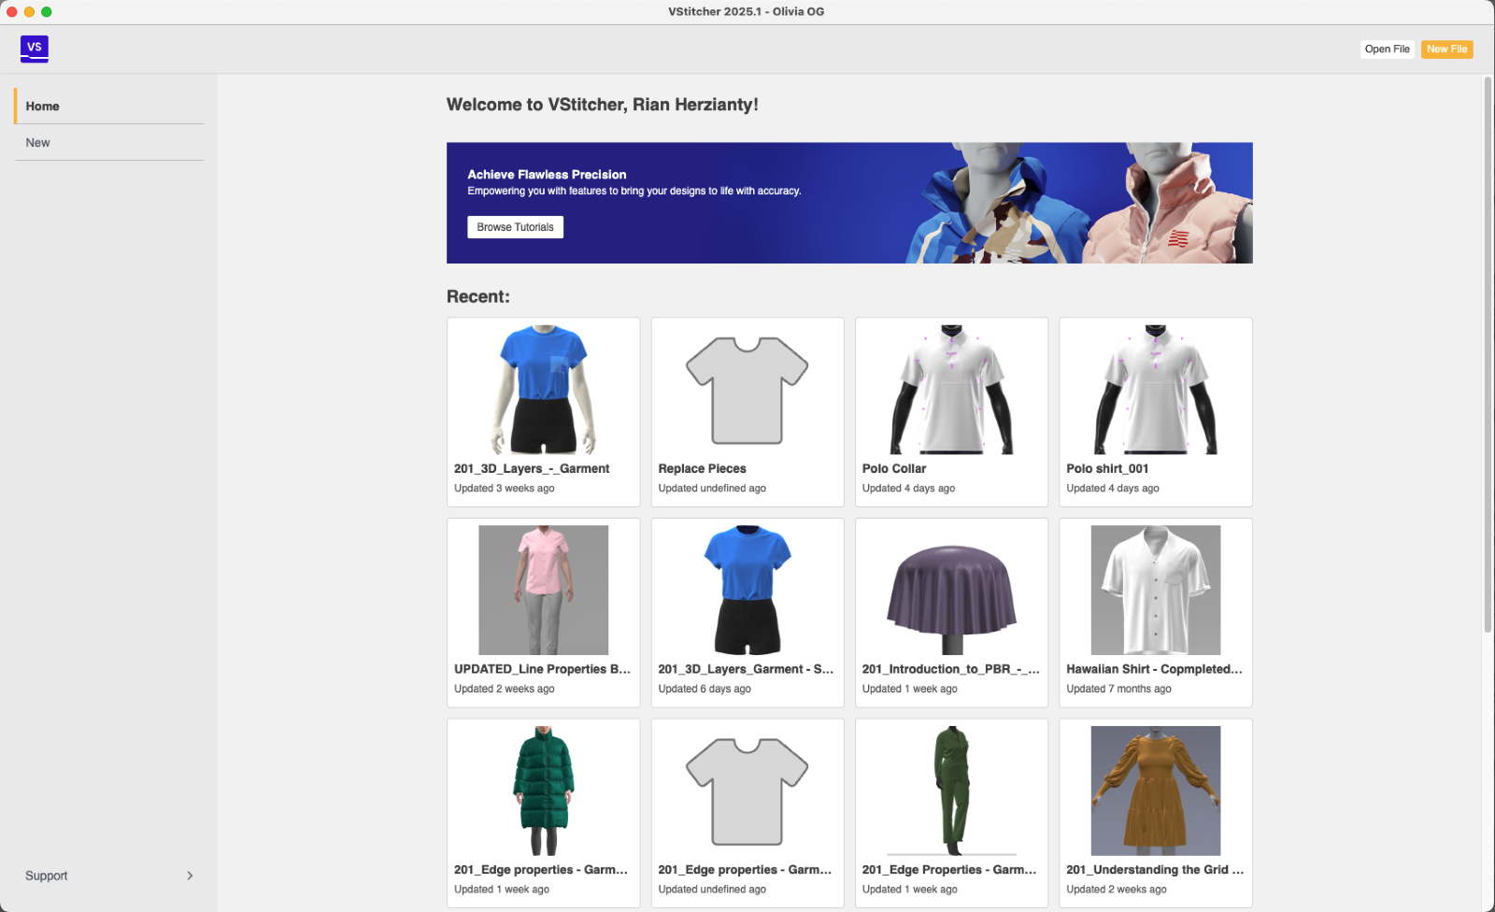Click the 'Hawaiian Shirt - Copmpleted...' title
The image size is (1495, 912).
click(x=1154, y=669)
